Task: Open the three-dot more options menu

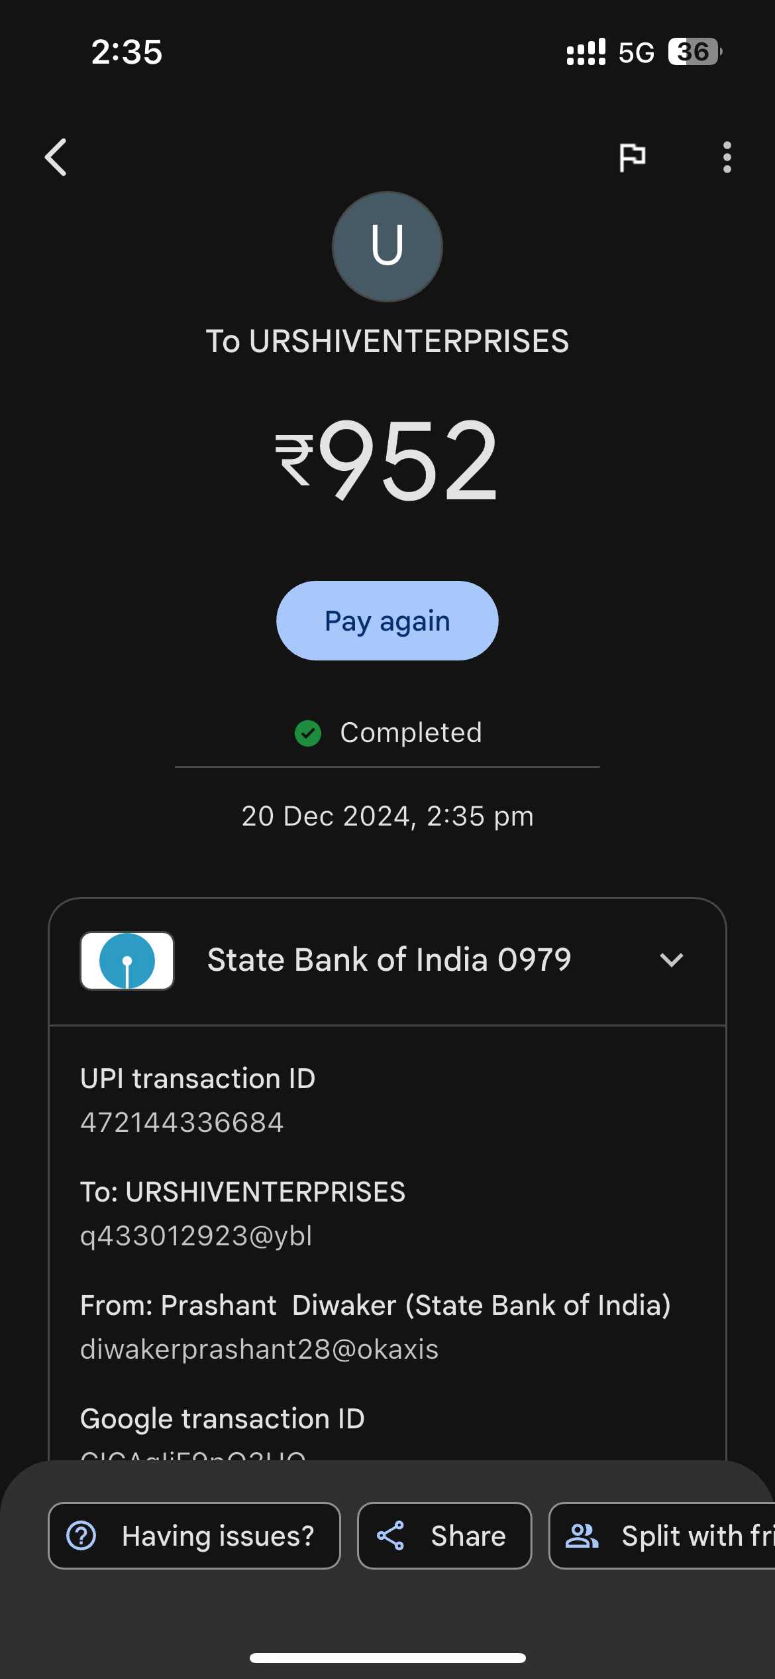Action: pos(727,157)
